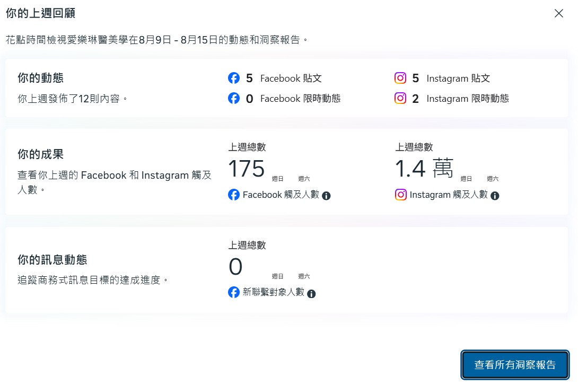
Task: Click the 上週總數 label above 1.4 萬
Action: pos(414,147)
